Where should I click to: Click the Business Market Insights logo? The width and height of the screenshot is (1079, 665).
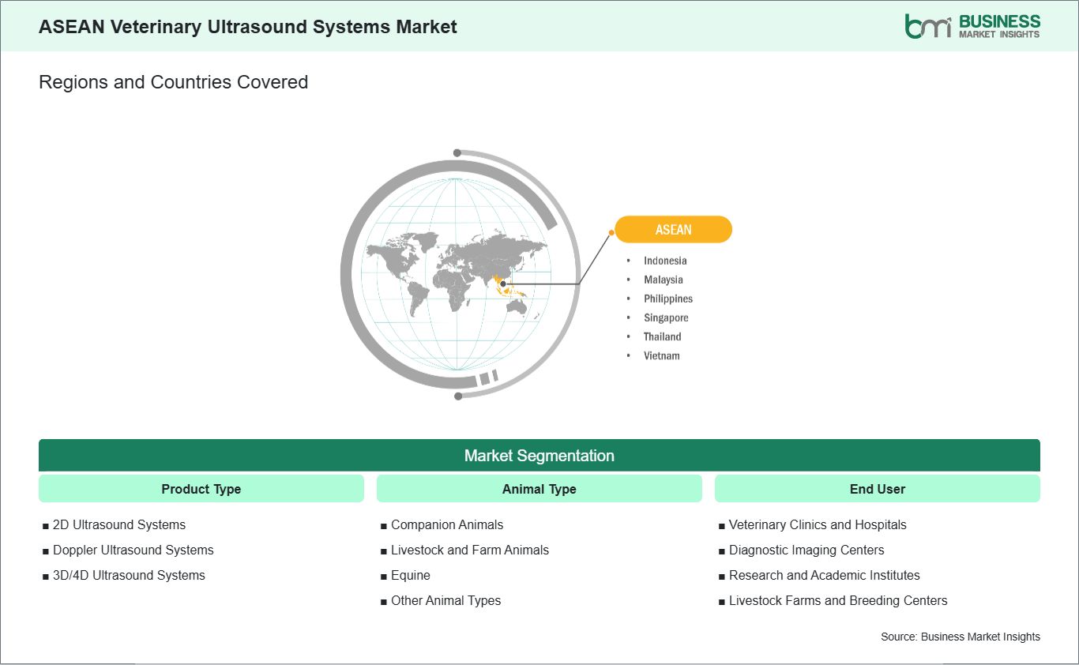pos(972,26)
